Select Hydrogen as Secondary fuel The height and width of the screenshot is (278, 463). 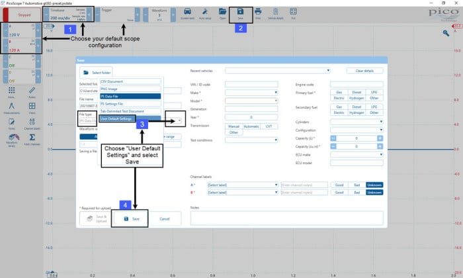click(x=357, y=113)
